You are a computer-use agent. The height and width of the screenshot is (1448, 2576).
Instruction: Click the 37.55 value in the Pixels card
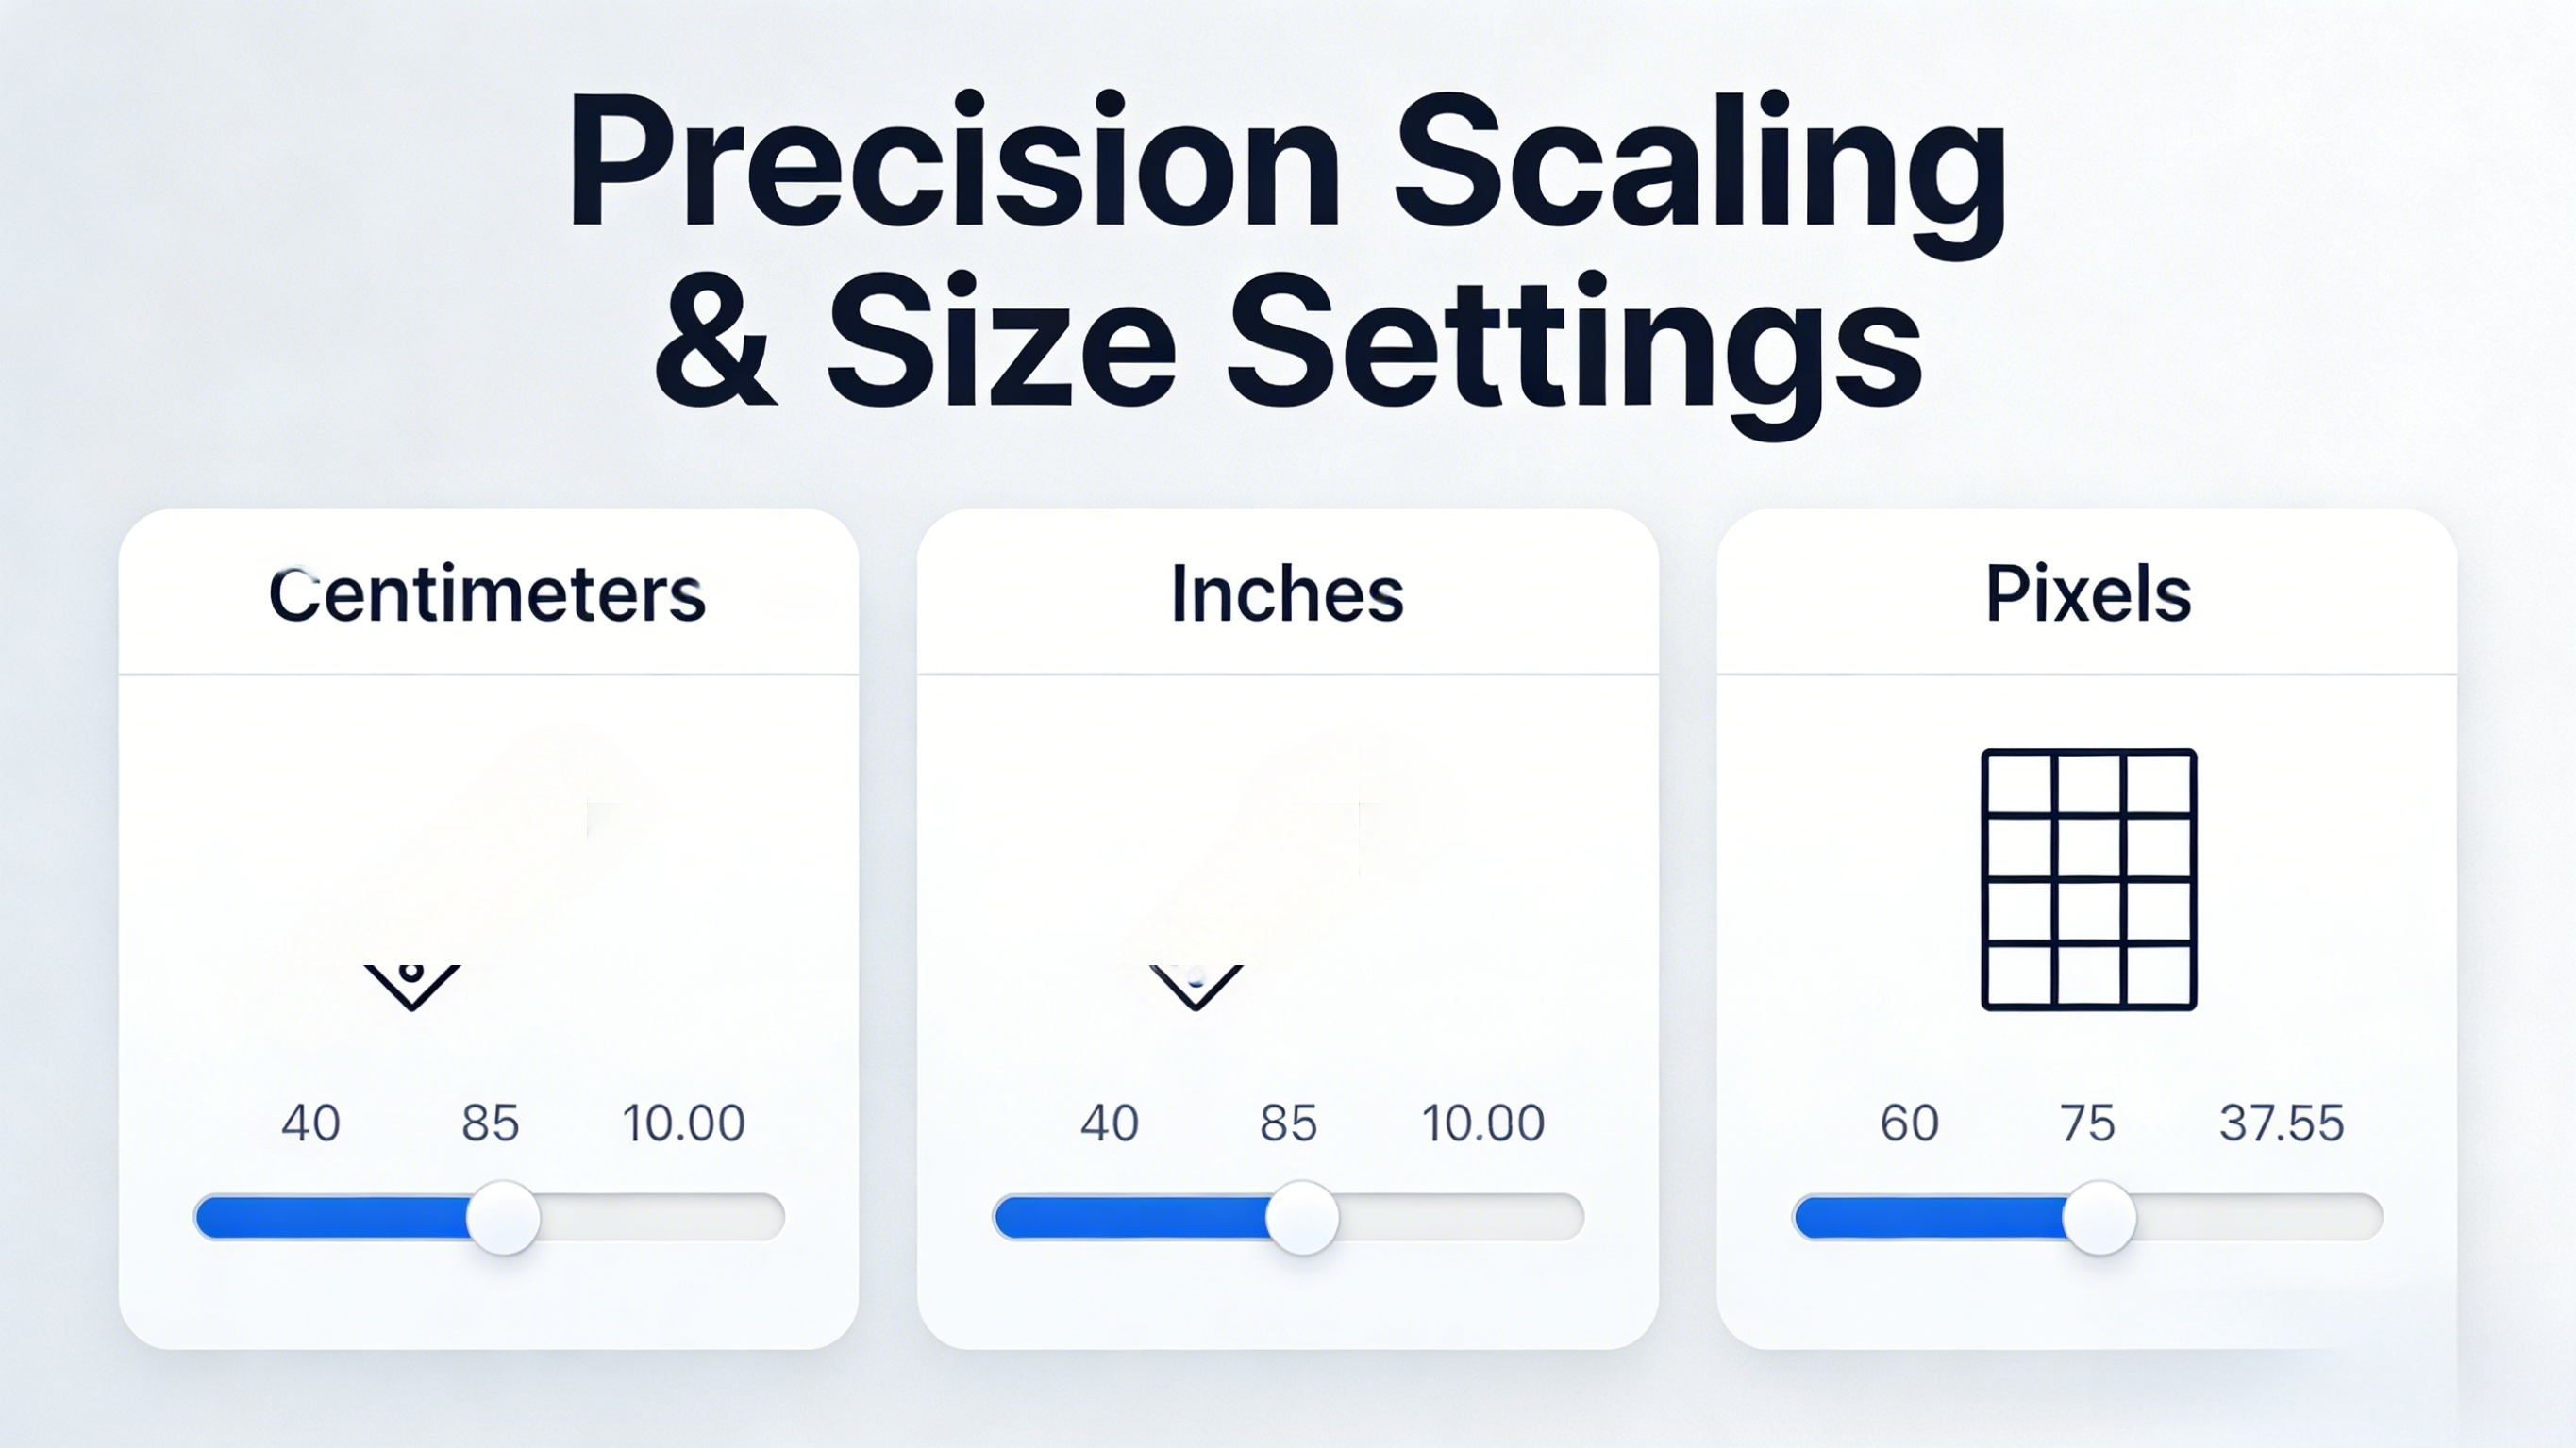coord(2282,1123)
